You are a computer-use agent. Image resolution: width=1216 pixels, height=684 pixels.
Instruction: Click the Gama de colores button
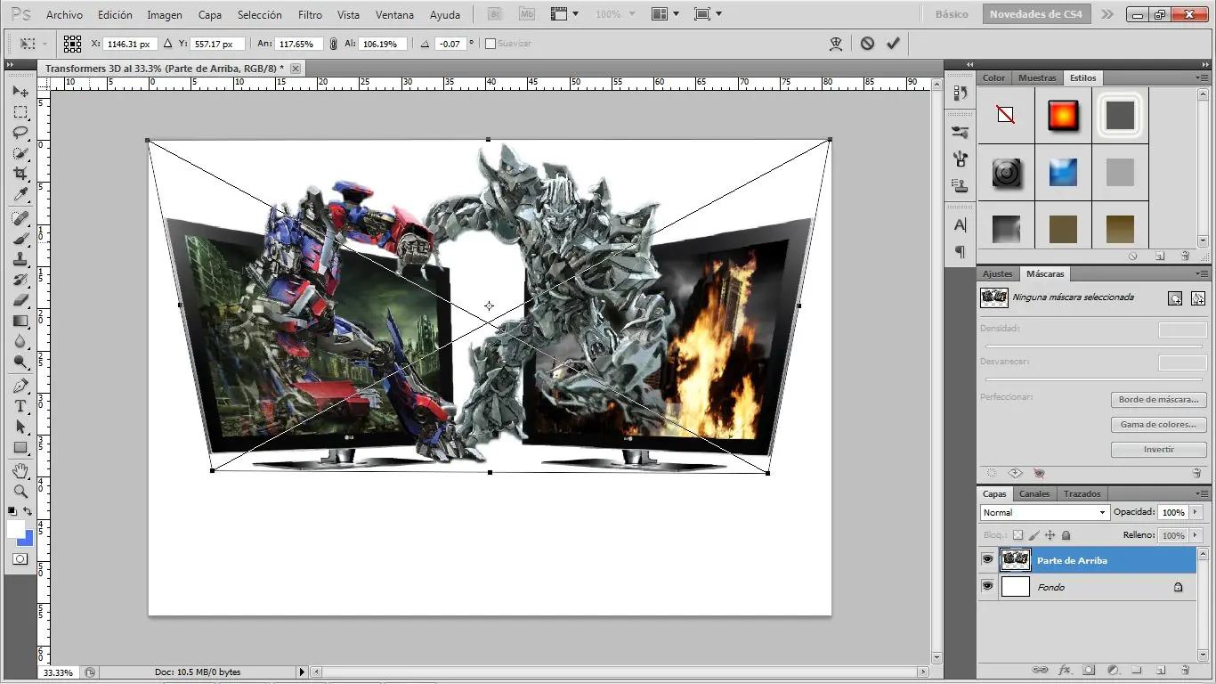click(x=1158, y=425)
